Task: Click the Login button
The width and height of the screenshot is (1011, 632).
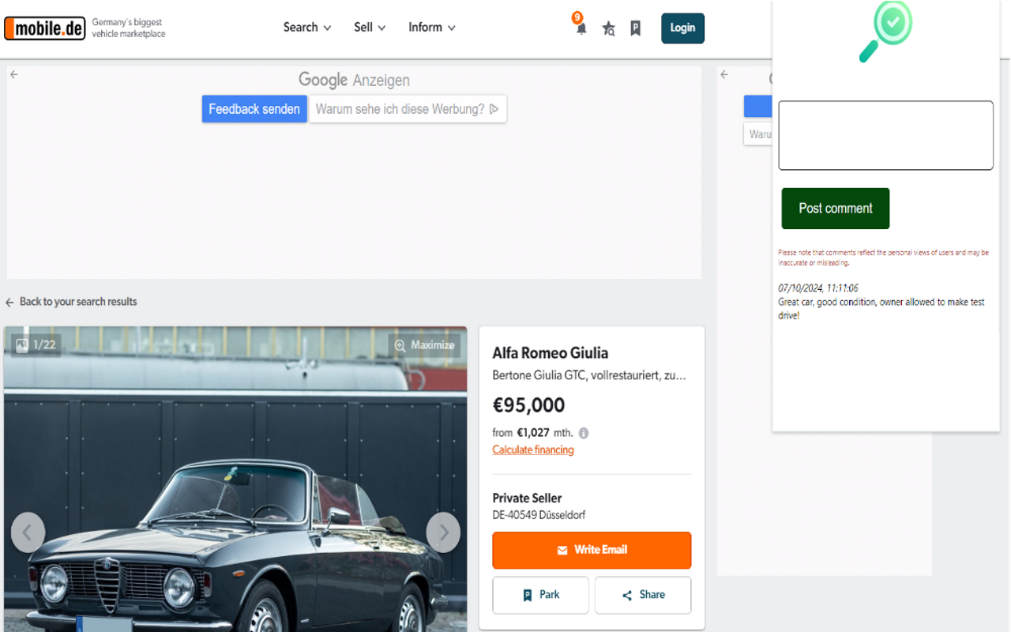Action: tap(682, 28)
